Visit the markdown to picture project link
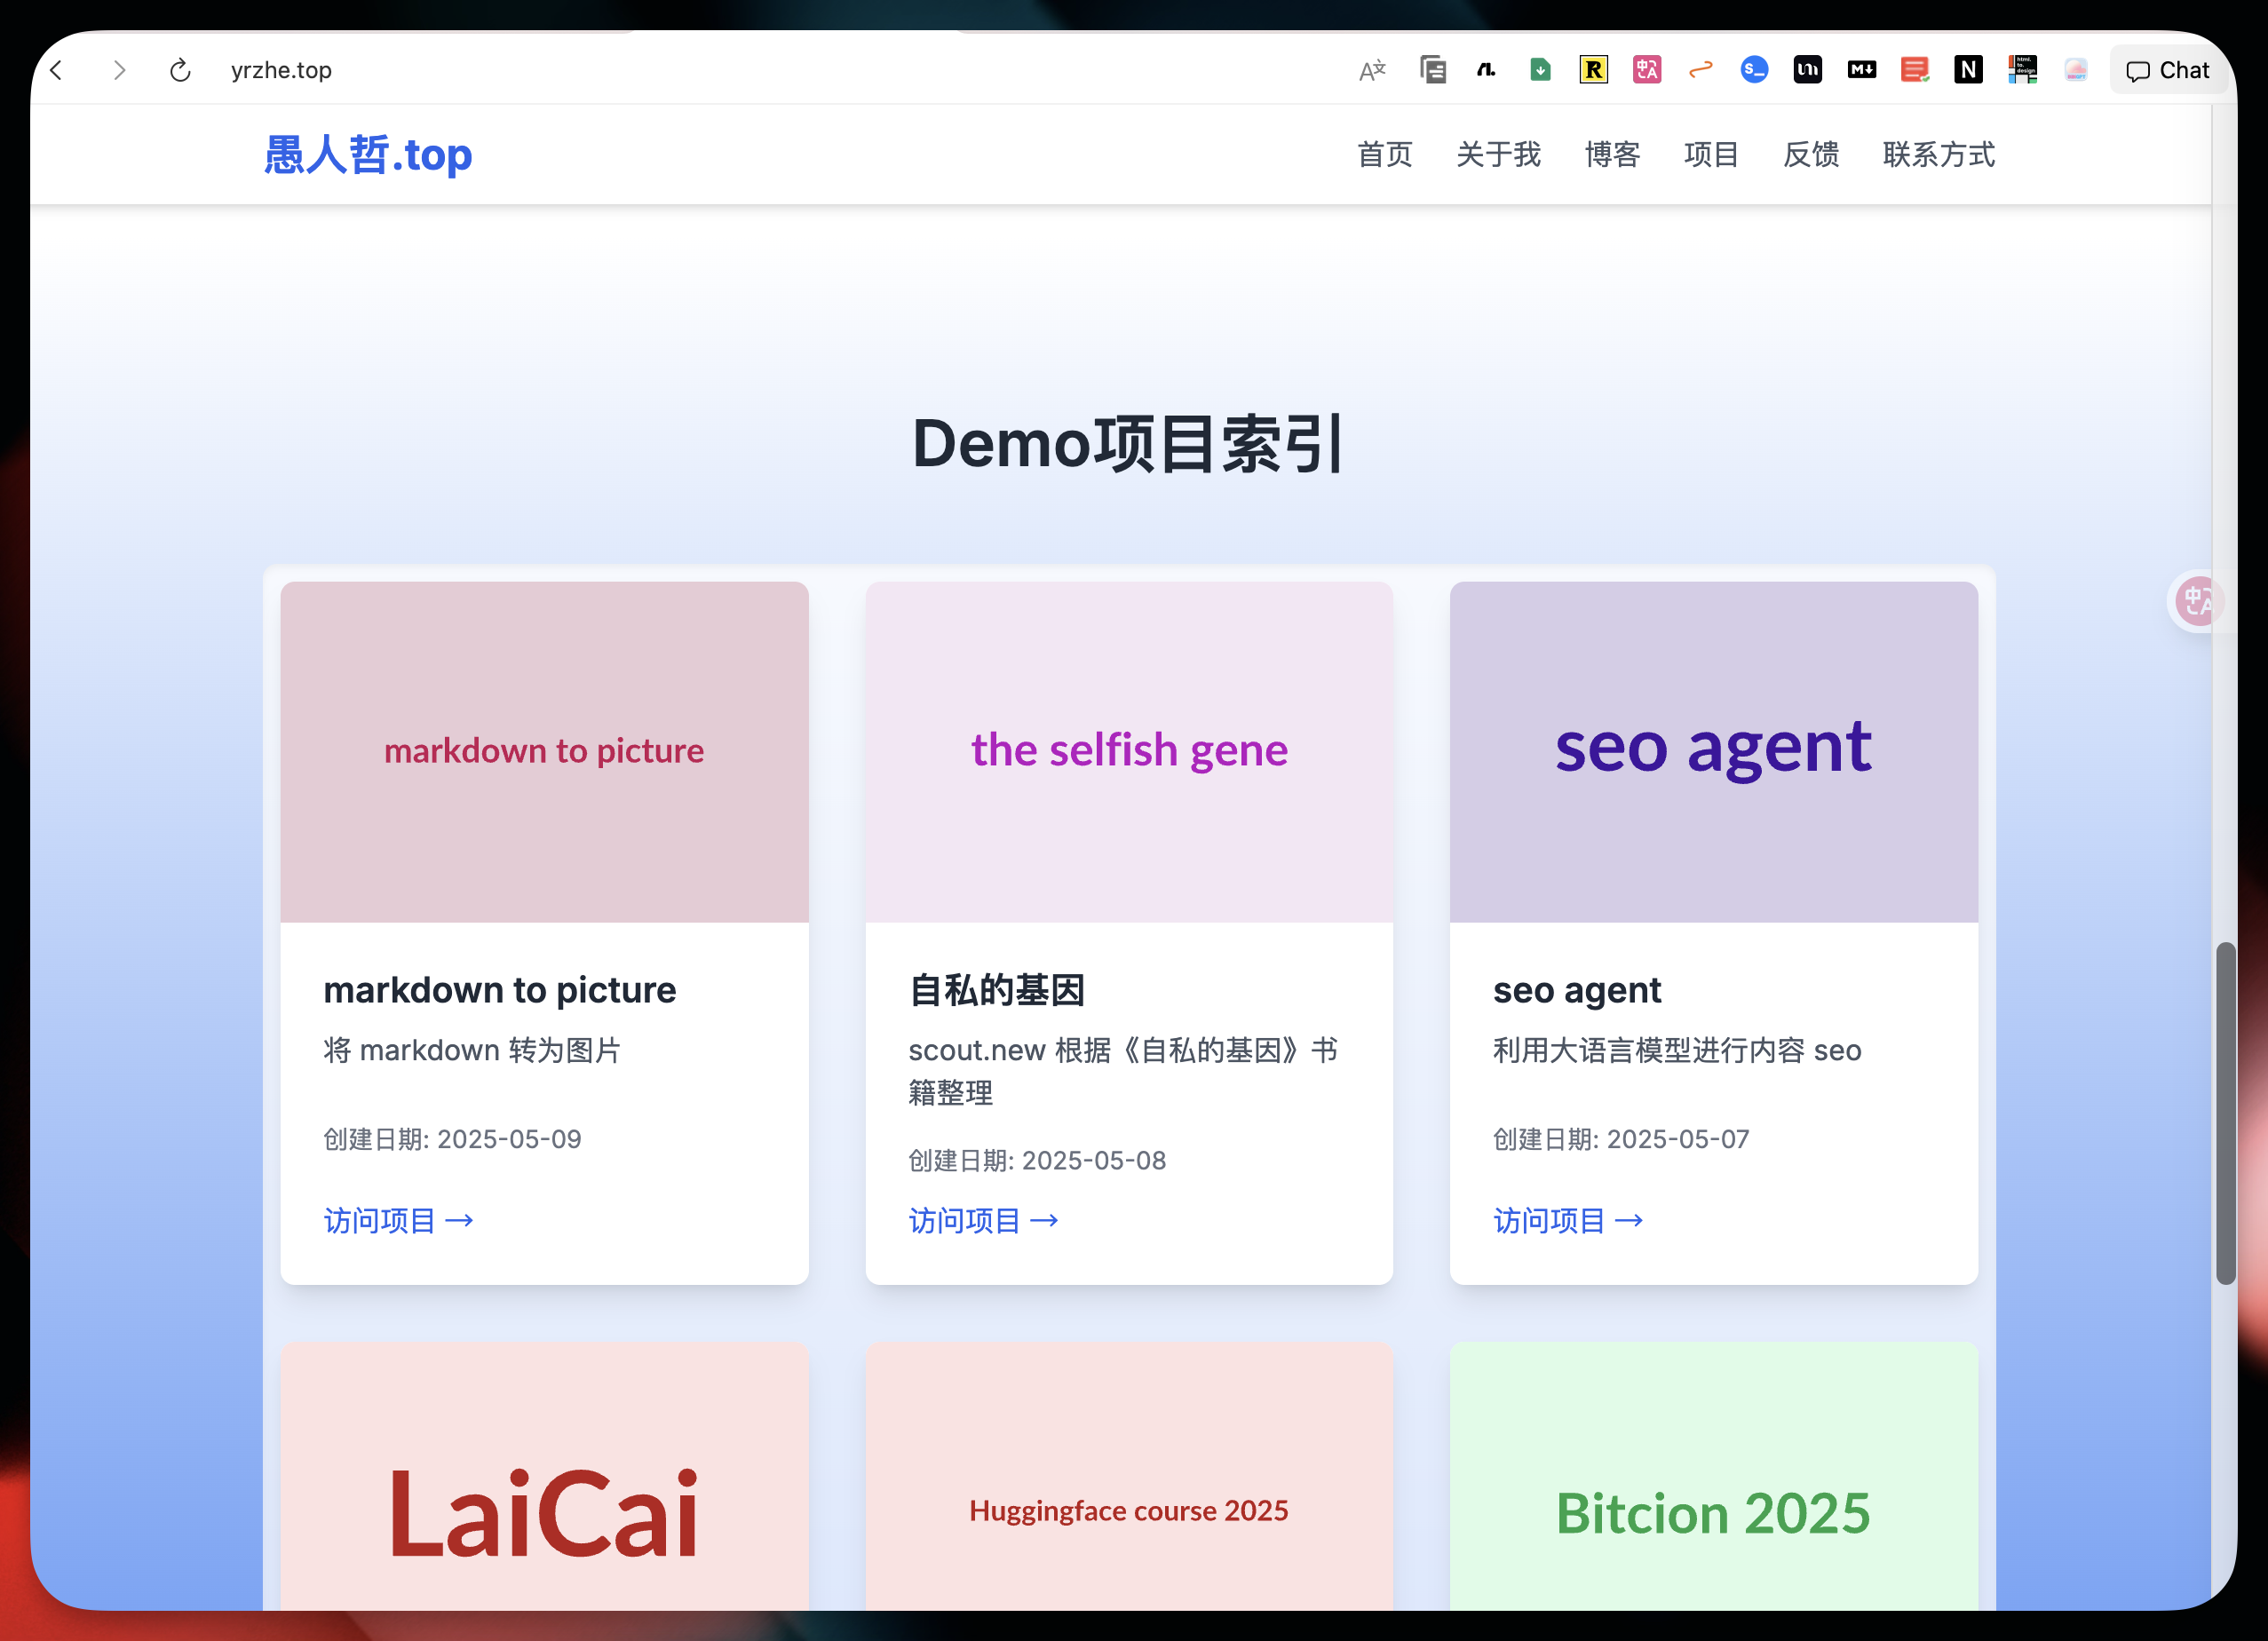The height and width of the screenshot is (1641, 2268). click(x=399, y=1221)
